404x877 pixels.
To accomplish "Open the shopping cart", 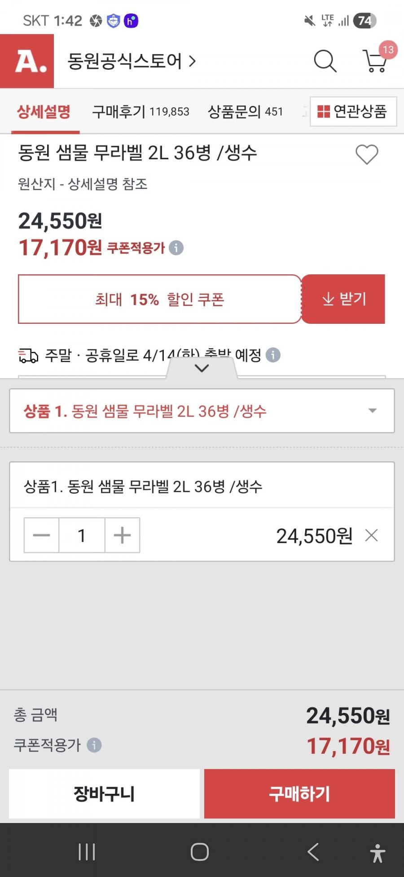I will (375, 61).
